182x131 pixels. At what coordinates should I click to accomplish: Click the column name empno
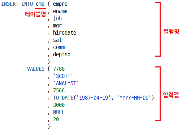60,4
